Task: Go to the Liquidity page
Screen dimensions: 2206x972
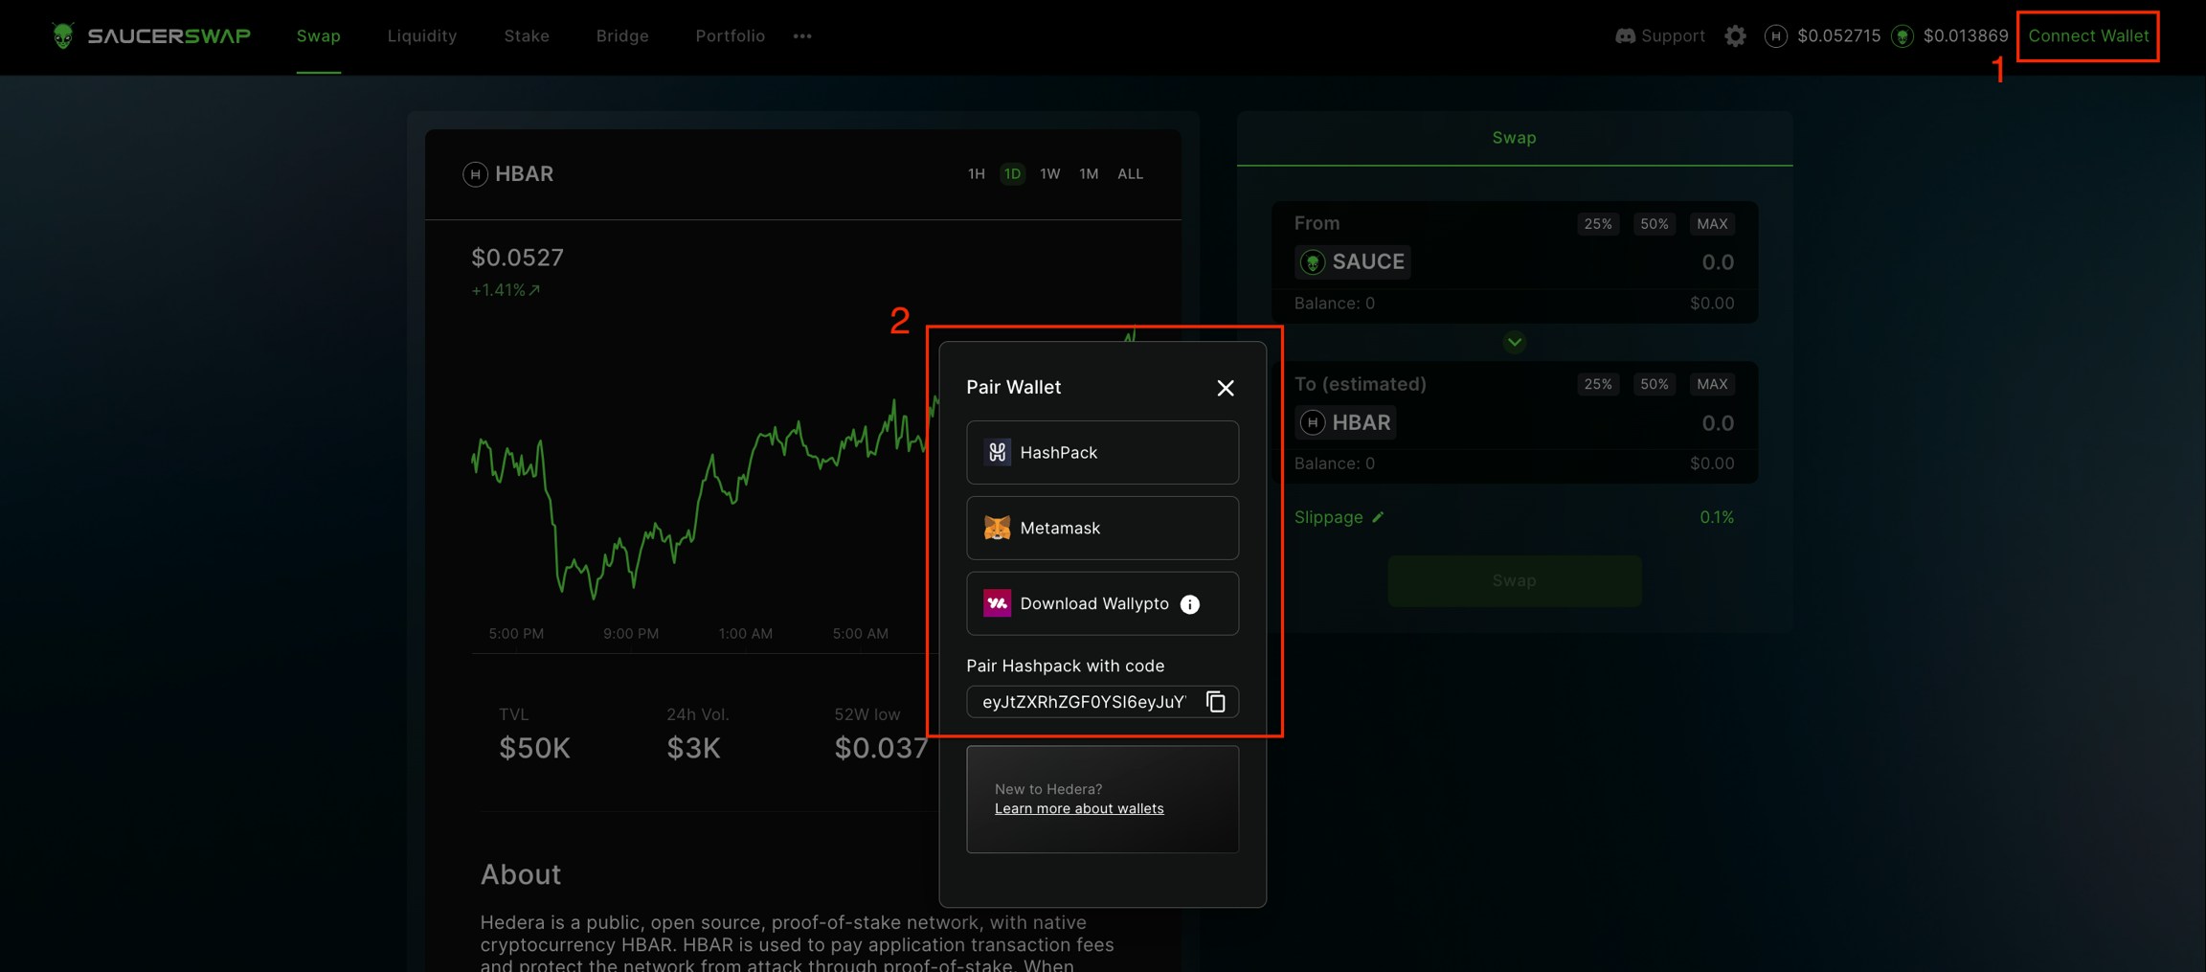Action: click(x=422, y=35)
